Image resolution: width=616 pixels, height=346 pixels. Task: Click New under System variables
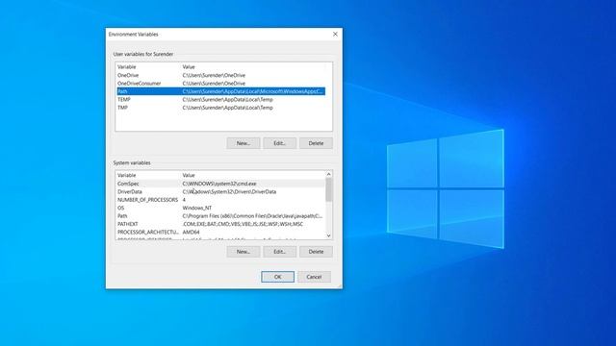pyautogui.click(x=244, y=252)
